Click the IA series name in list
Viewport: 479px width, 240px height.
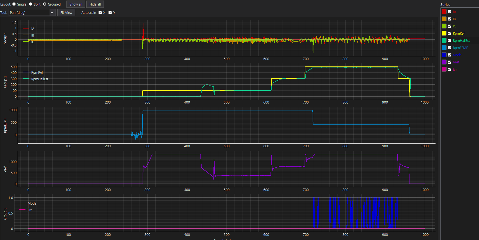coord(454,12)
